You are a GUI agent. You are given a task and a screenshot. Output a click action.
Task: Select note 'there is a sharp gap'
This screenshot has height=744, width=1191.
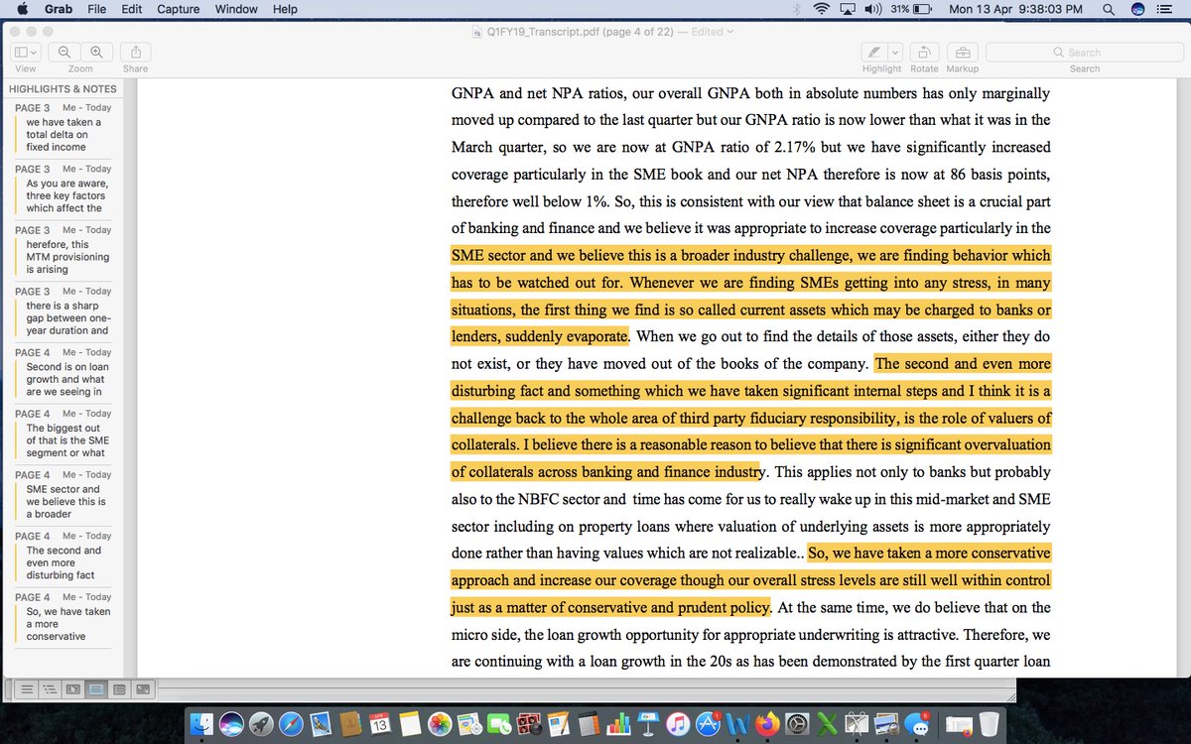tap(65, 312)
